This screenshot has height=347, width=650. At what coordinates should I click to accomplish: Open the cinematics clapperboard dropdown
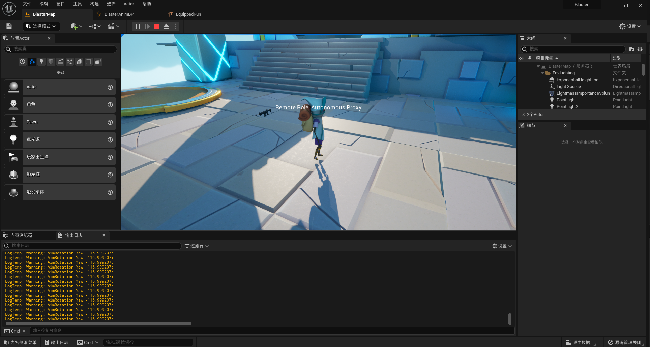point(114,26)
